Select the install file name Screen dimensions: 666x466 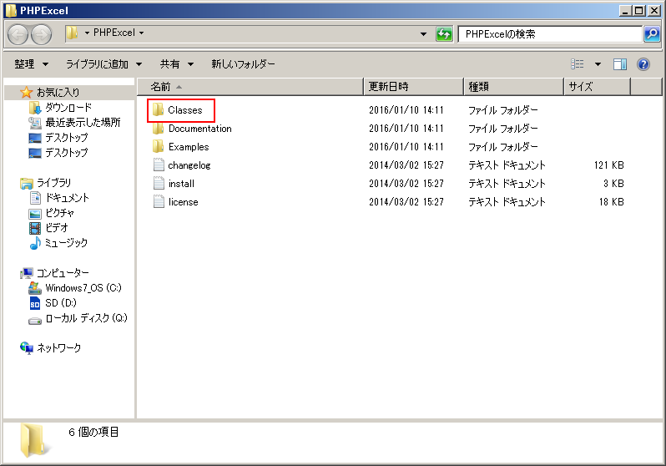pyautogui.click(x=181, y=183)
